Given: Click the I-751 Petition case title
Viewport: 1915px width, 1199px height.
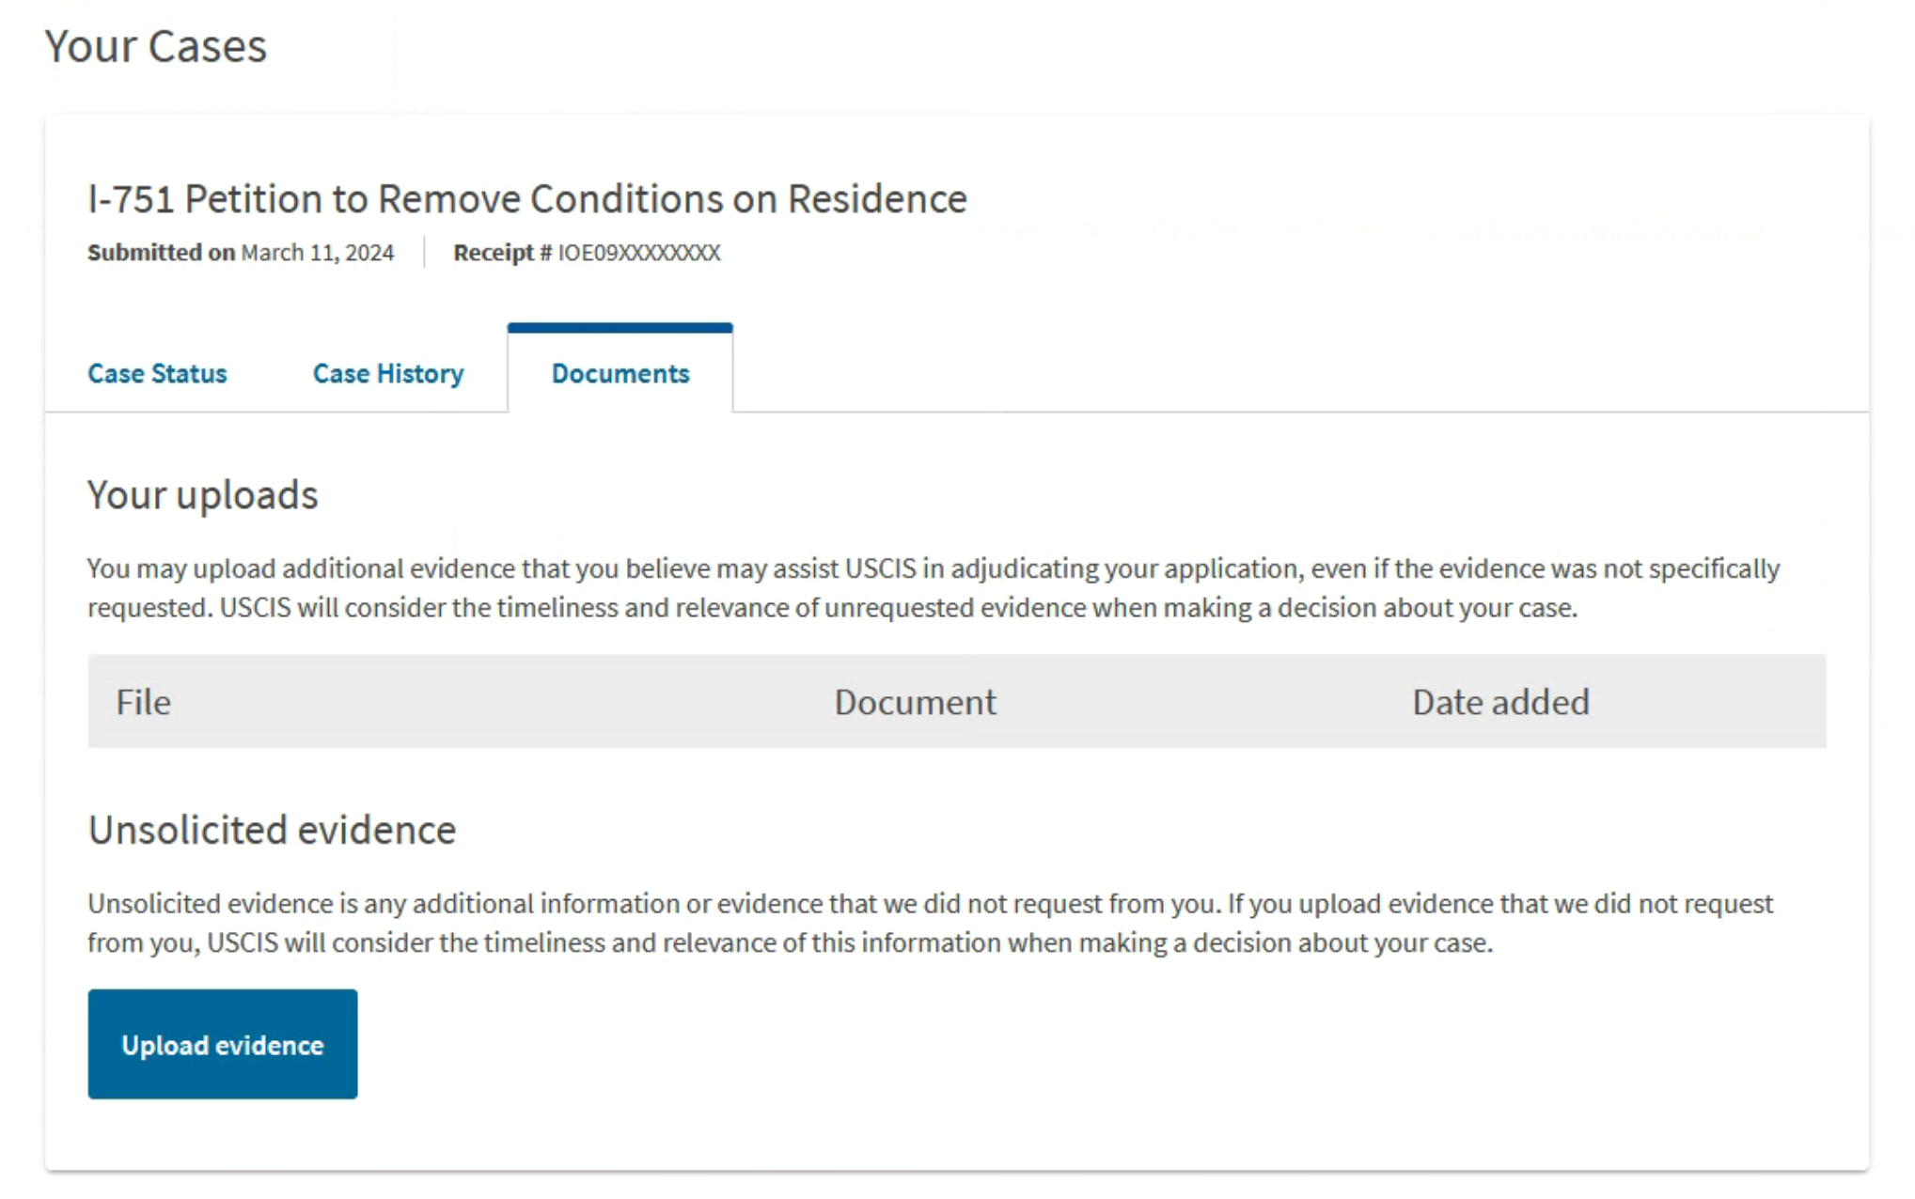Looking at the screenshot, I should (x=527, y=198).
